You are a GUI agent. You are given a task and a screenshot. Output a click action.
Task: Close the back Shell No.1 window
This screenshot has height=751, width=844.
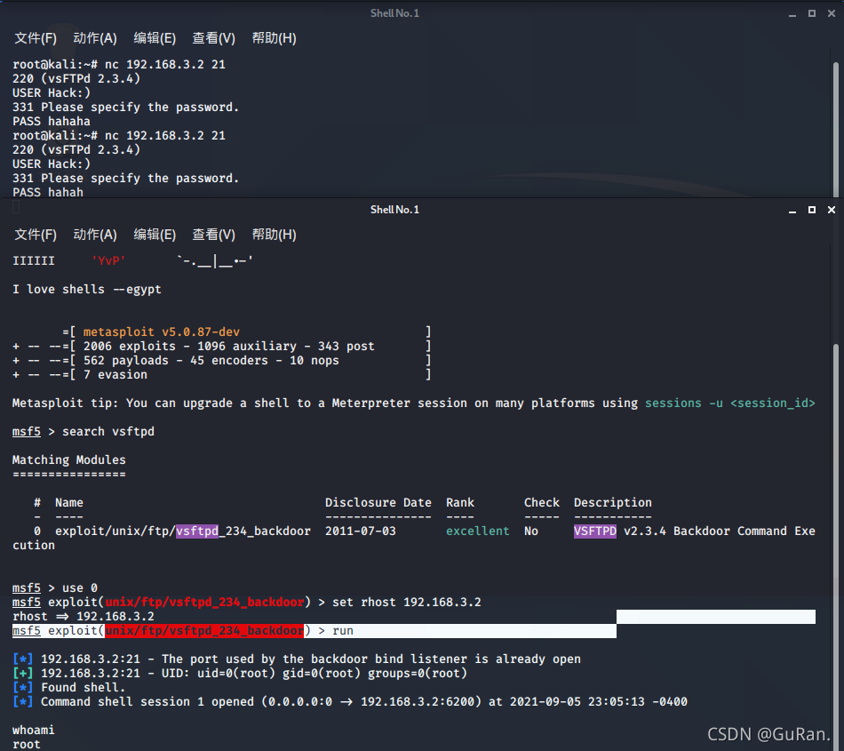coord(831,13)
